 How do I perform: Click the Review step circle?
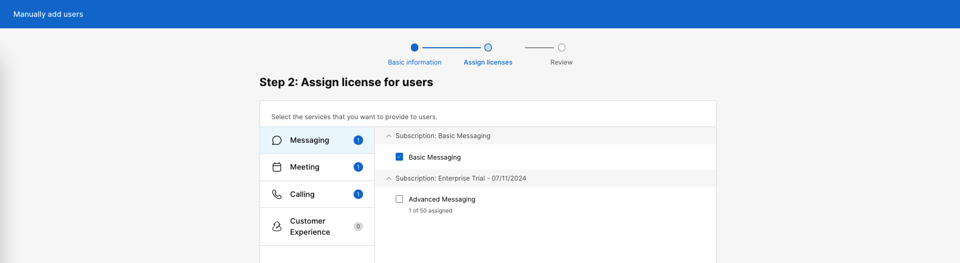[x=562, y=48]
